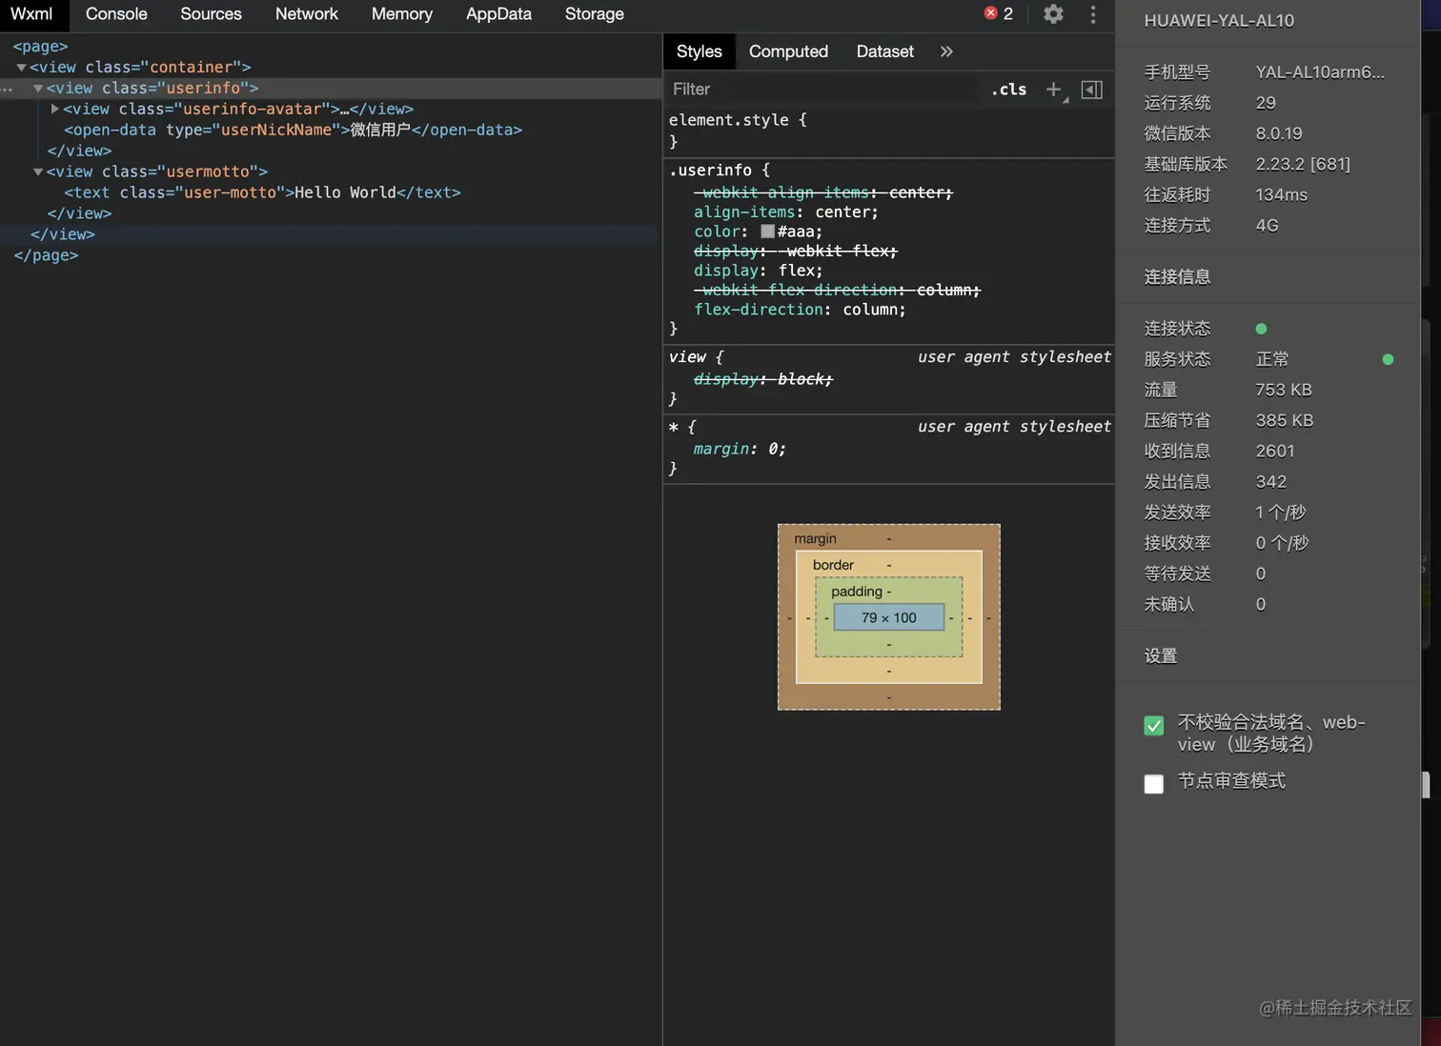Image resolution: width=1441 pixels, height=1046 pixels.
Task: Select the Styles sub-tab
Action: tap(699, 51)
